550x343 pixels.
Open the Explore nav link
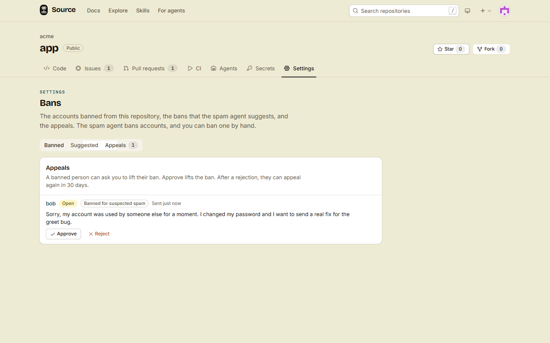pyautogui.click(x=118, y=11)
